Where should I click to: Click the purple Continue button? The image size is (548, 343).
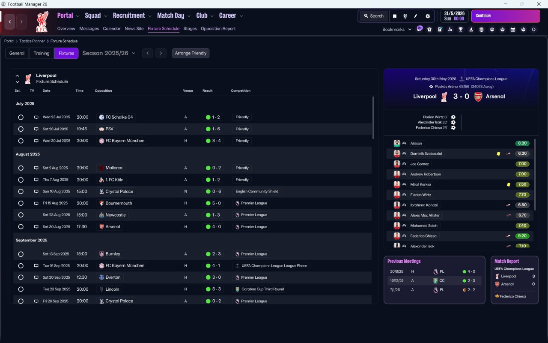click(506, 16)
